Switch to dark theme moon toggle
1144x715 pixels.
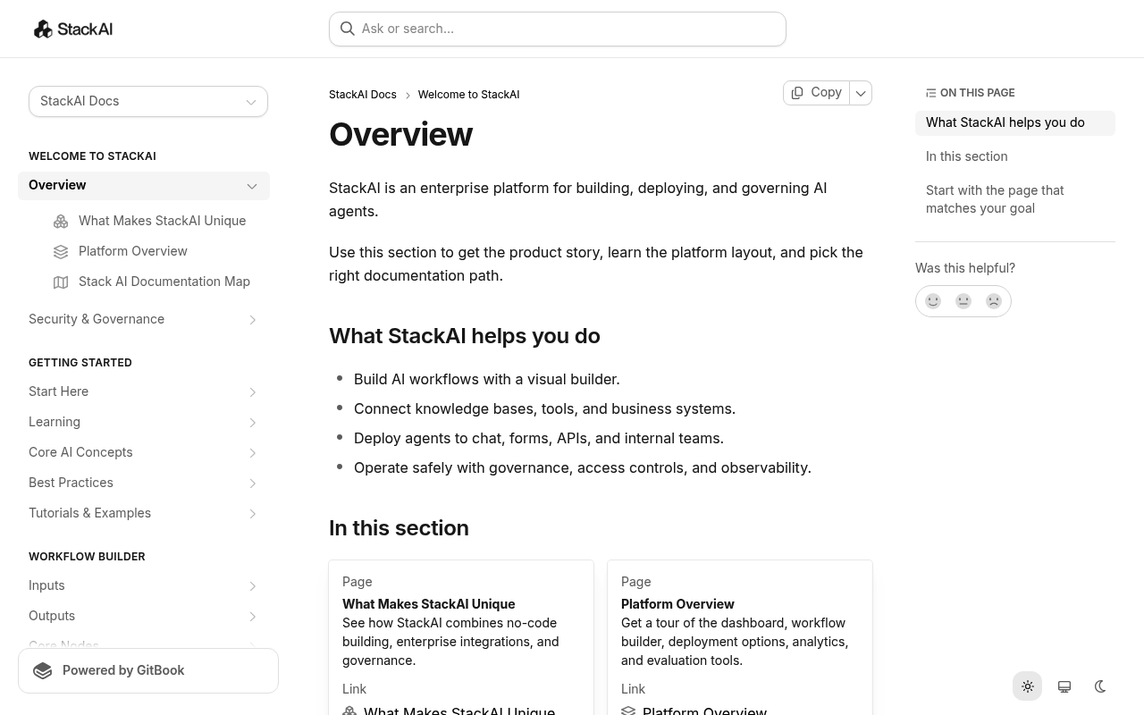(1100, 686)
